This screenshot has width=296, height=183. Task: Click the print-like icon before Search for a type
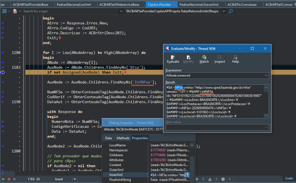[x=15, y=11]
